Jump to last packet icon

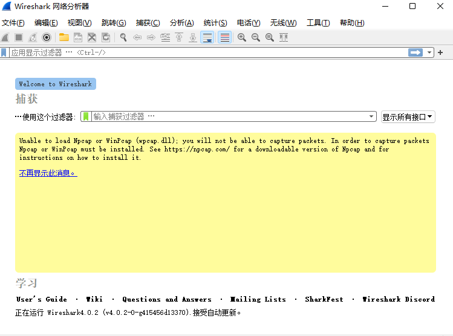(193, 37)
